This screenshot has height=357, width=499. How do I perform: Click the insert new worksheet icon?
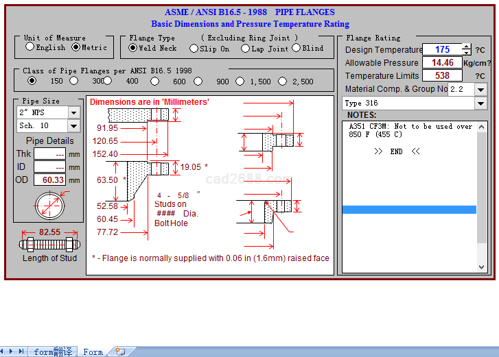pyautogui.click(x=121, y=352)
